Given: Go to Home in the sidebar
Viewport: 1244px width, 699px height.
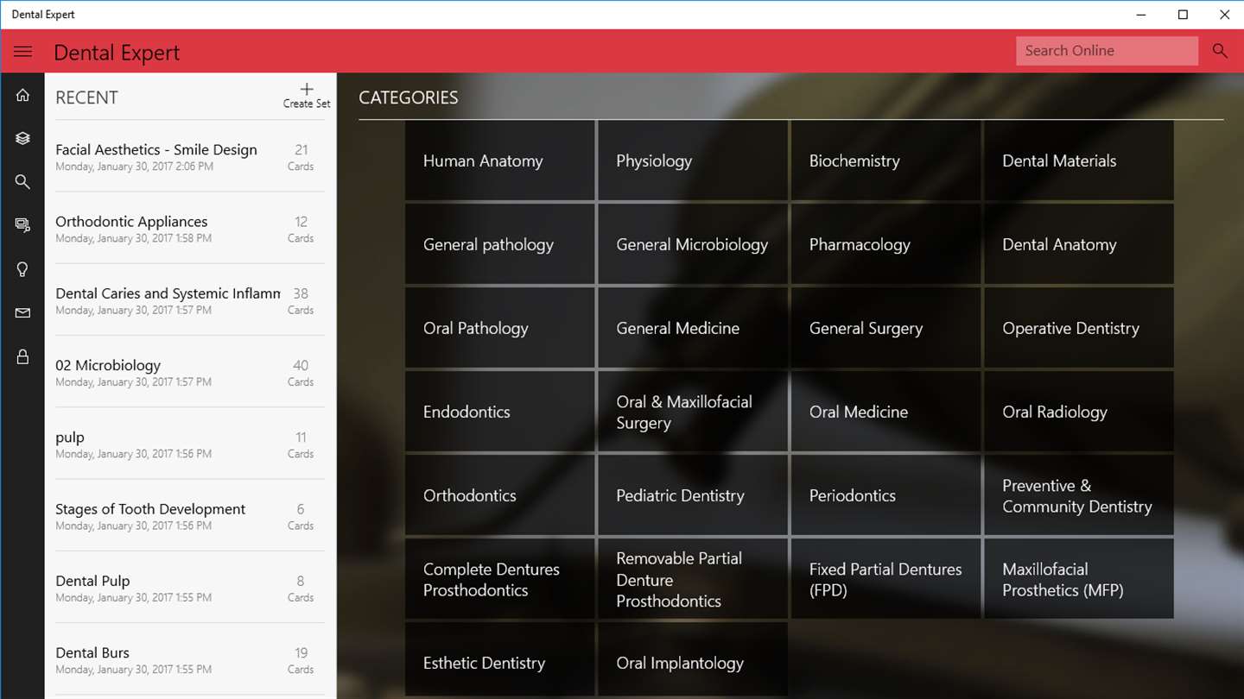Looking at the screenshot, I should [x=22, y=95].
